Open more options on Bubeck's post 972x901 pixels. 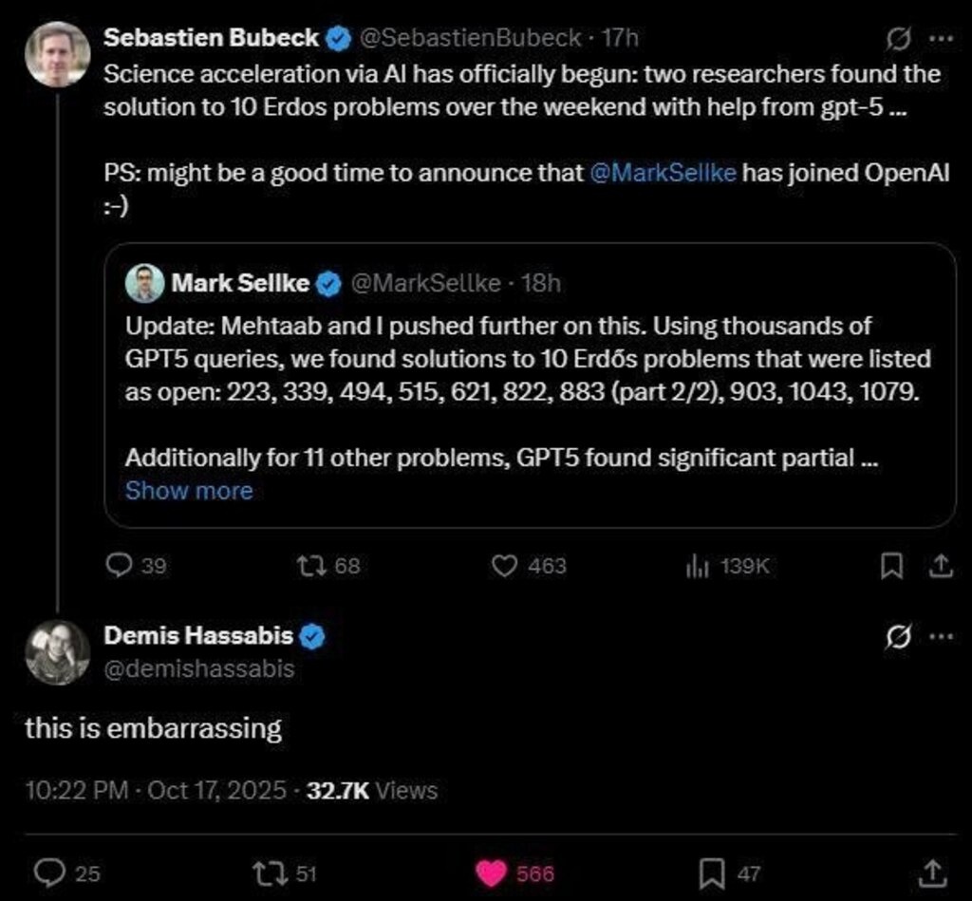click(940, 39)
